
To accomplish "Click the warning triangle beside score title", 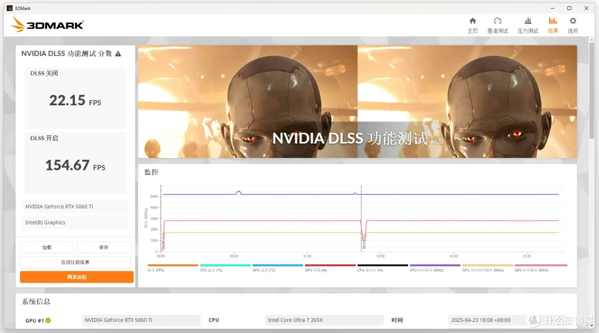I will click(x=118, y=54).
